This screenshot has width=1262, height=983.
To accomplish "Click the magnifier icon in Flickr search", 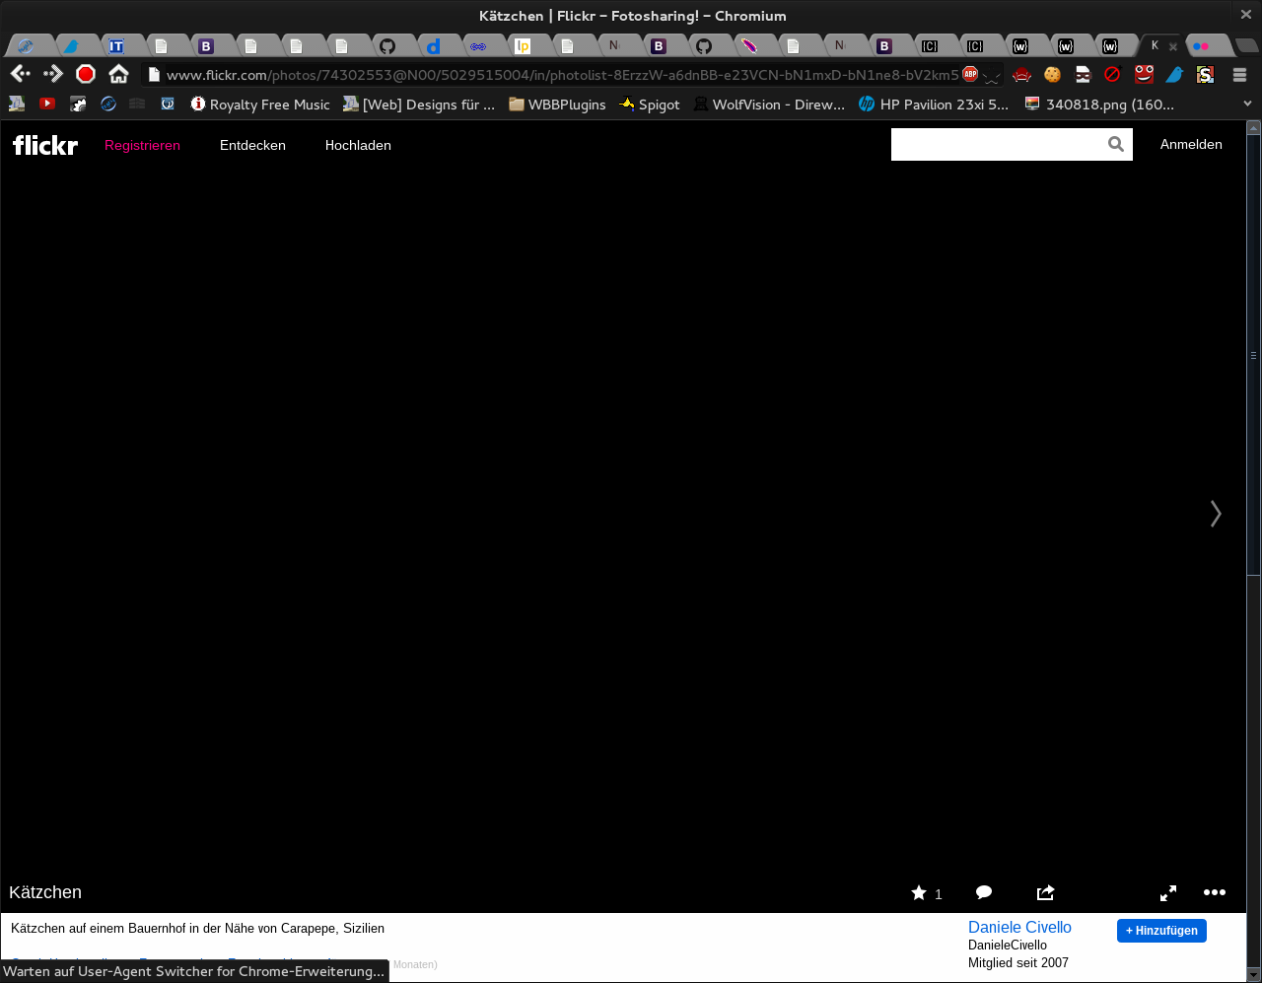I will point(1115,145).
